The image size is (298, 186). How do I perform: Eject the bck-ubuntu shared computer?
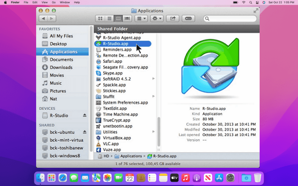point(85,132)
